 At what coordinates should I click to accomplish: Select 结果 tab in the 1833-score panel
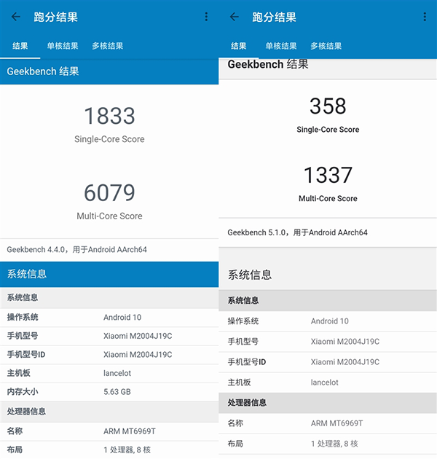pyautogui.click(x=20, y=46)
